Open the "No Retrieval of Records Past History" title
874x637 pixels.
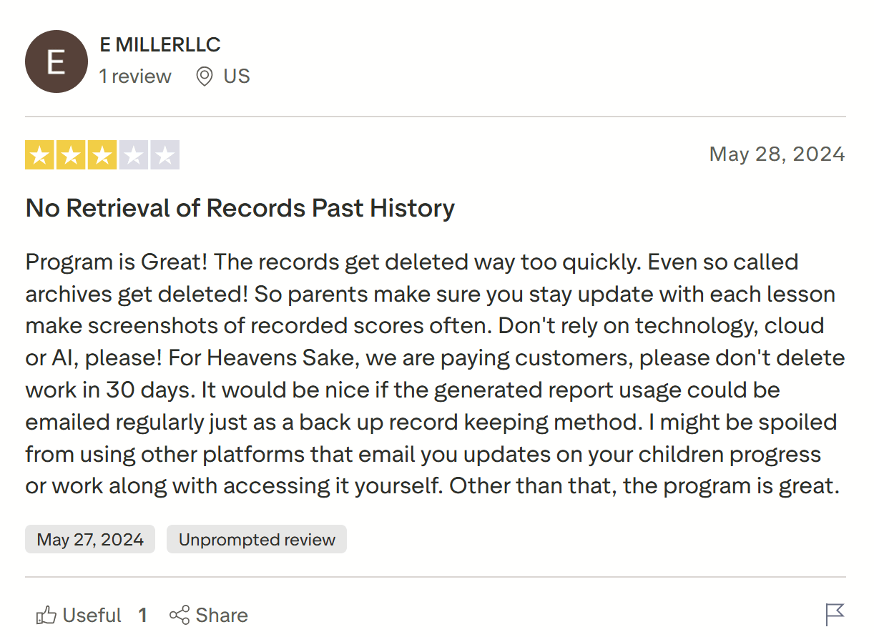(x=240, y=208)
